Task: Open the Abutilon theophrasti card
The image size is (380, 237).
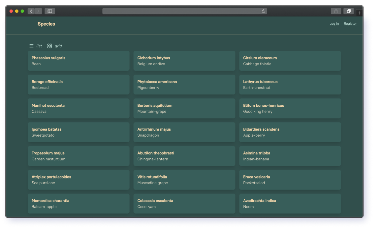Action: (x=184, y=156)
